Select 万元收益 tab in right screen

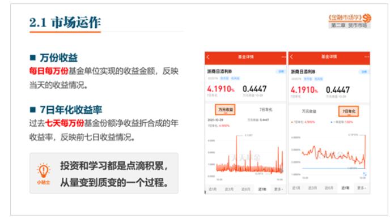click(x=309, y=111)
